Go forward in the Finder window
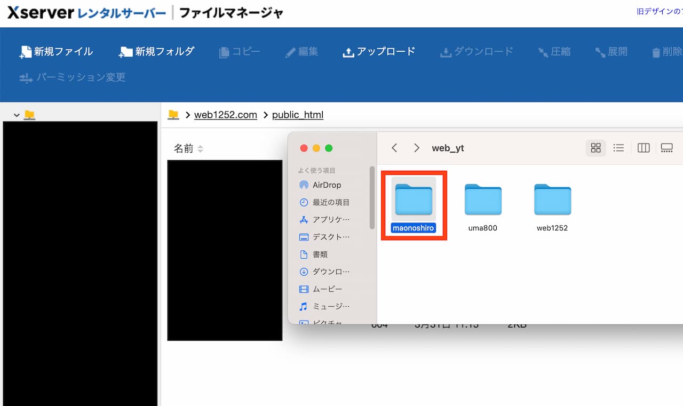Viewport: 683px width, 406px height. 417,148
